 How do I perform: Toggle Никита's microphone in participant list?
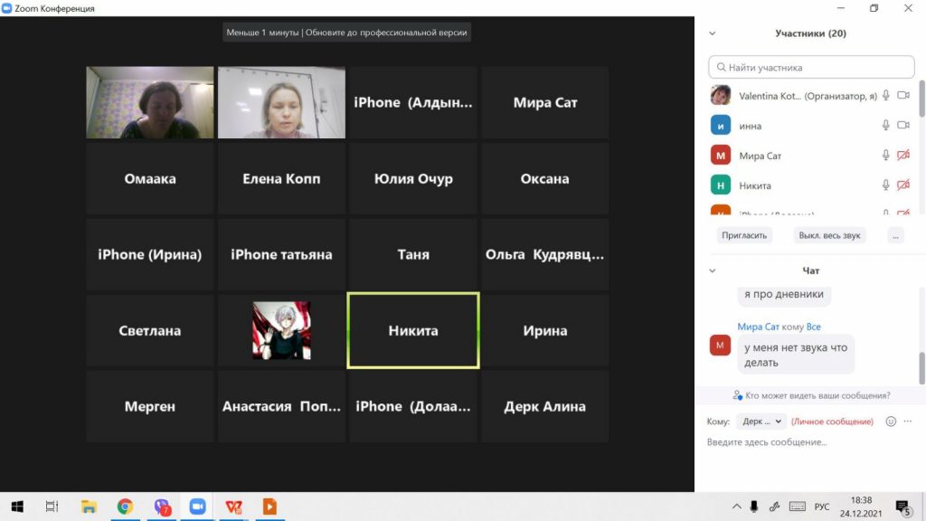tap(886, 185)
